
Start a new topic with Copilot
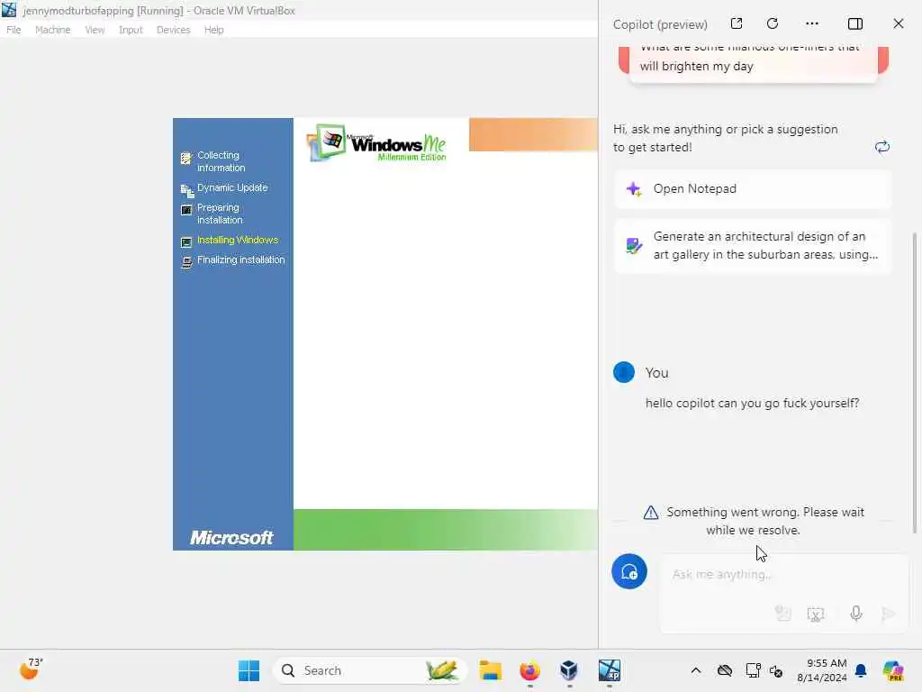[x=629, y=571]
